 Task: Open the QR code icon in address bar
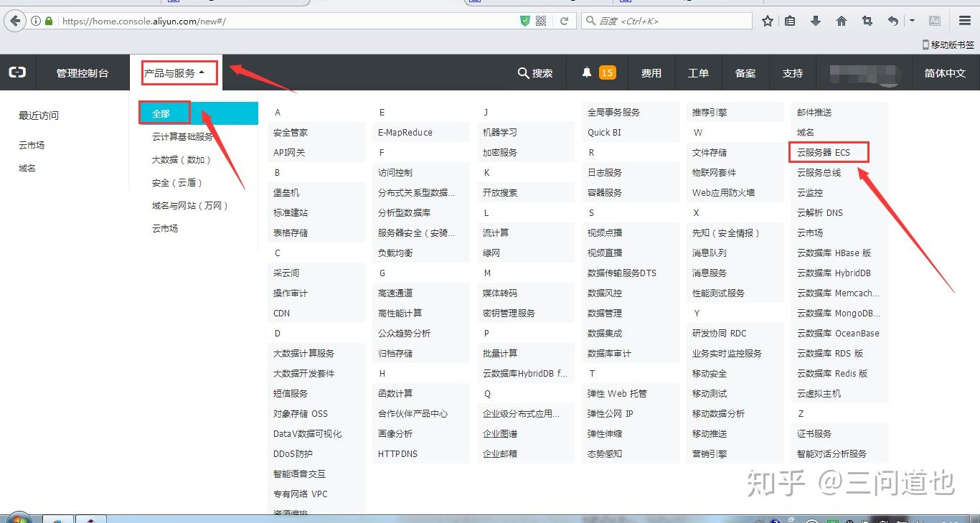point(541,21)
